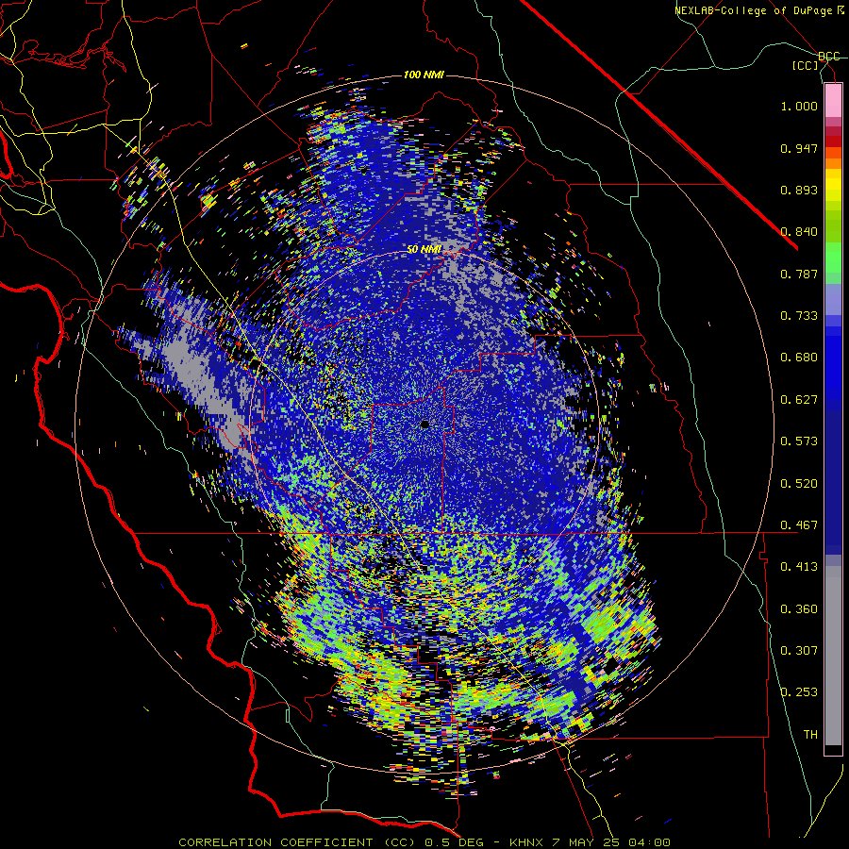
Task: Click the BCC label above the color scale
Action: click(828, 56)
